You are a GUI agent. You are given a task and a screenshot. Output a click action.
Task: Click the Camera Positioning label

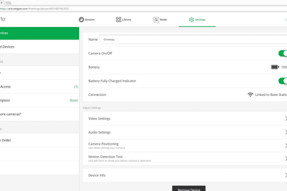click(x=104, y=144)
